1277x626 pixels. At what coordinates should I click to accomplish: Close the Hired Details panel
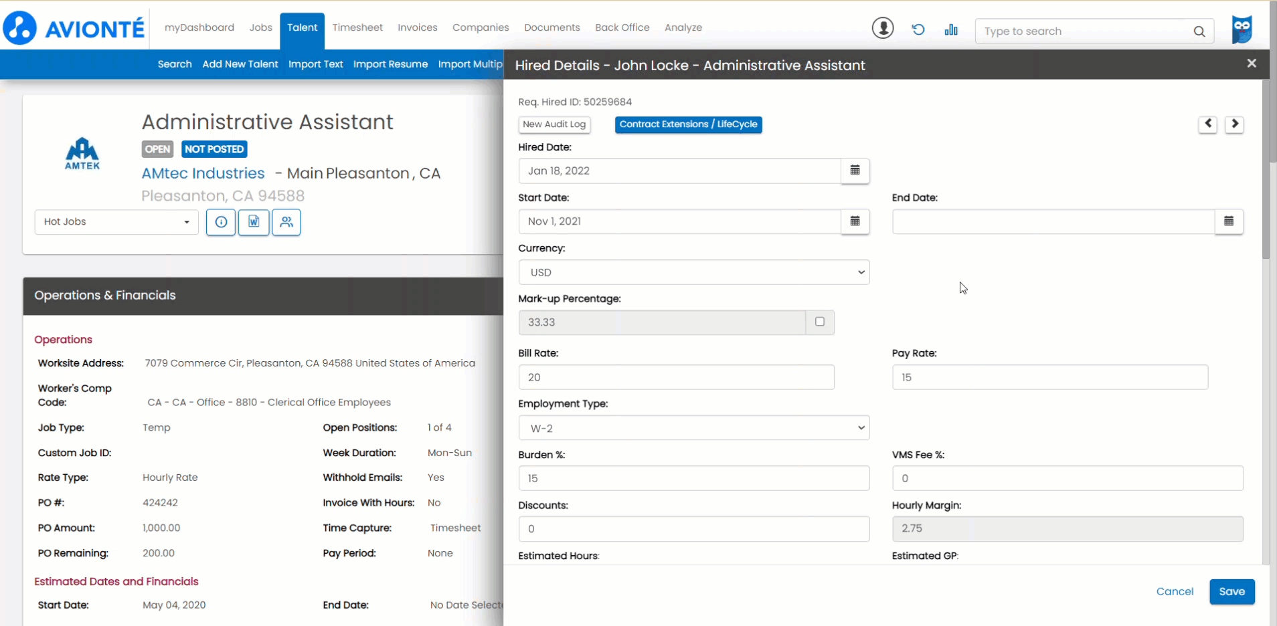(1252, 64)
